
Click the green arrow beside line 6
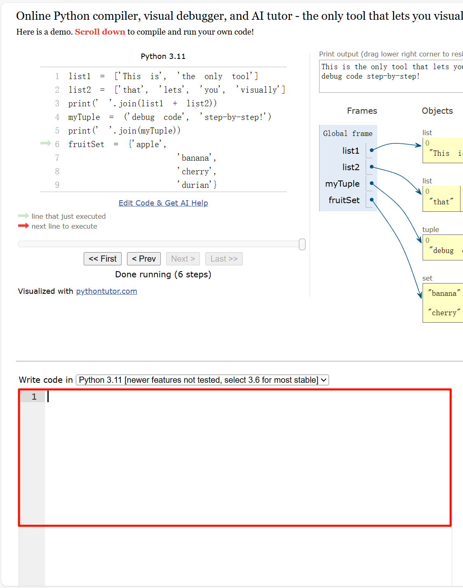point(45,143)
